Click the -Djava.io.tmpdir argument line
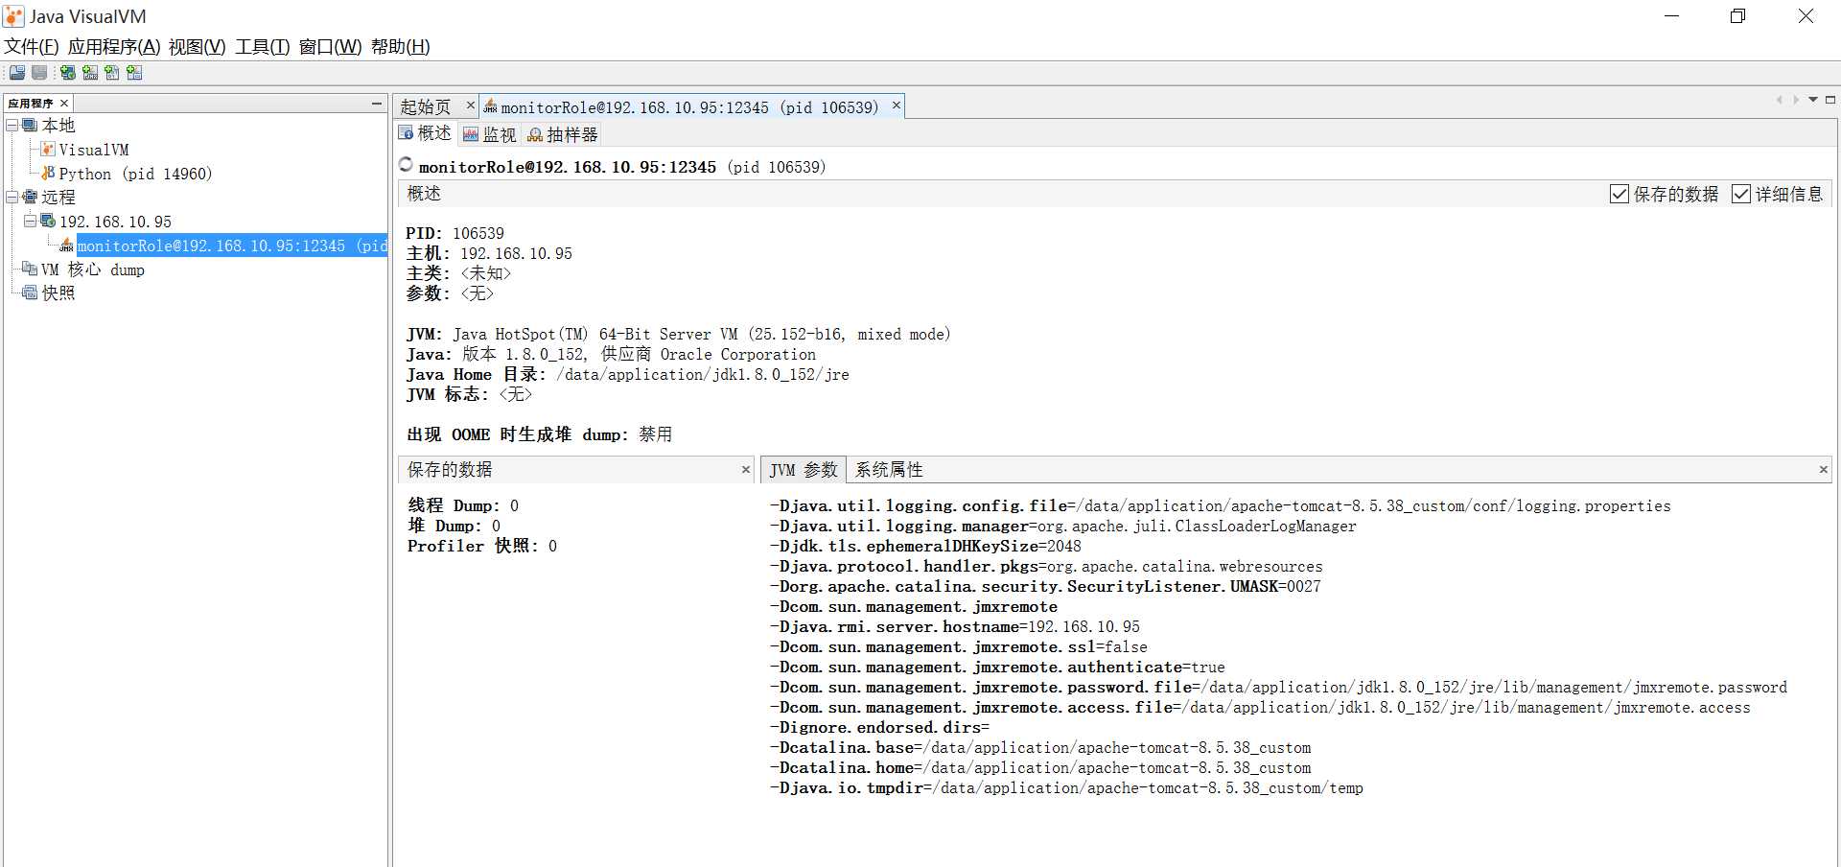This screenshot has width=1841, height=867. click(1066, 787)
